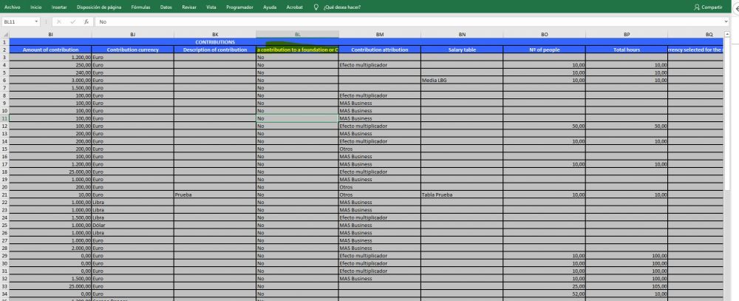Screen dimensions: 739x301
Task: Click the cell containing 'Tabla Prueba'
Action: (x=462, y=195)
